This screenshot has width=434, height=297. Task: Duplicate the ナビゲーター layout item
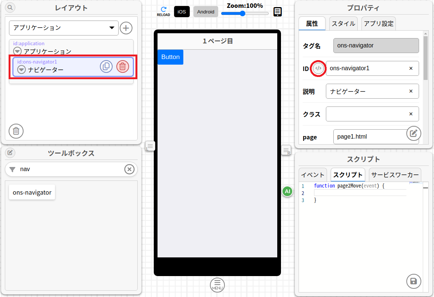coord(106,66)
